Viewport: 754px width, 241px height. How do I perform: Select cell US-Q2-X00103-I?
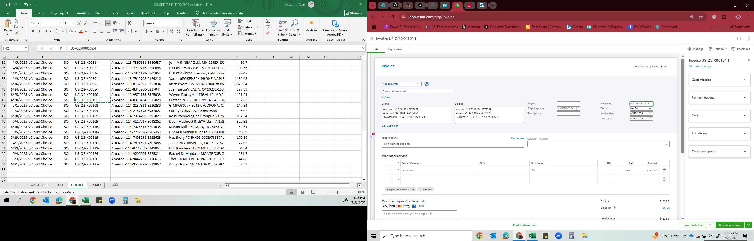(92, 105)
